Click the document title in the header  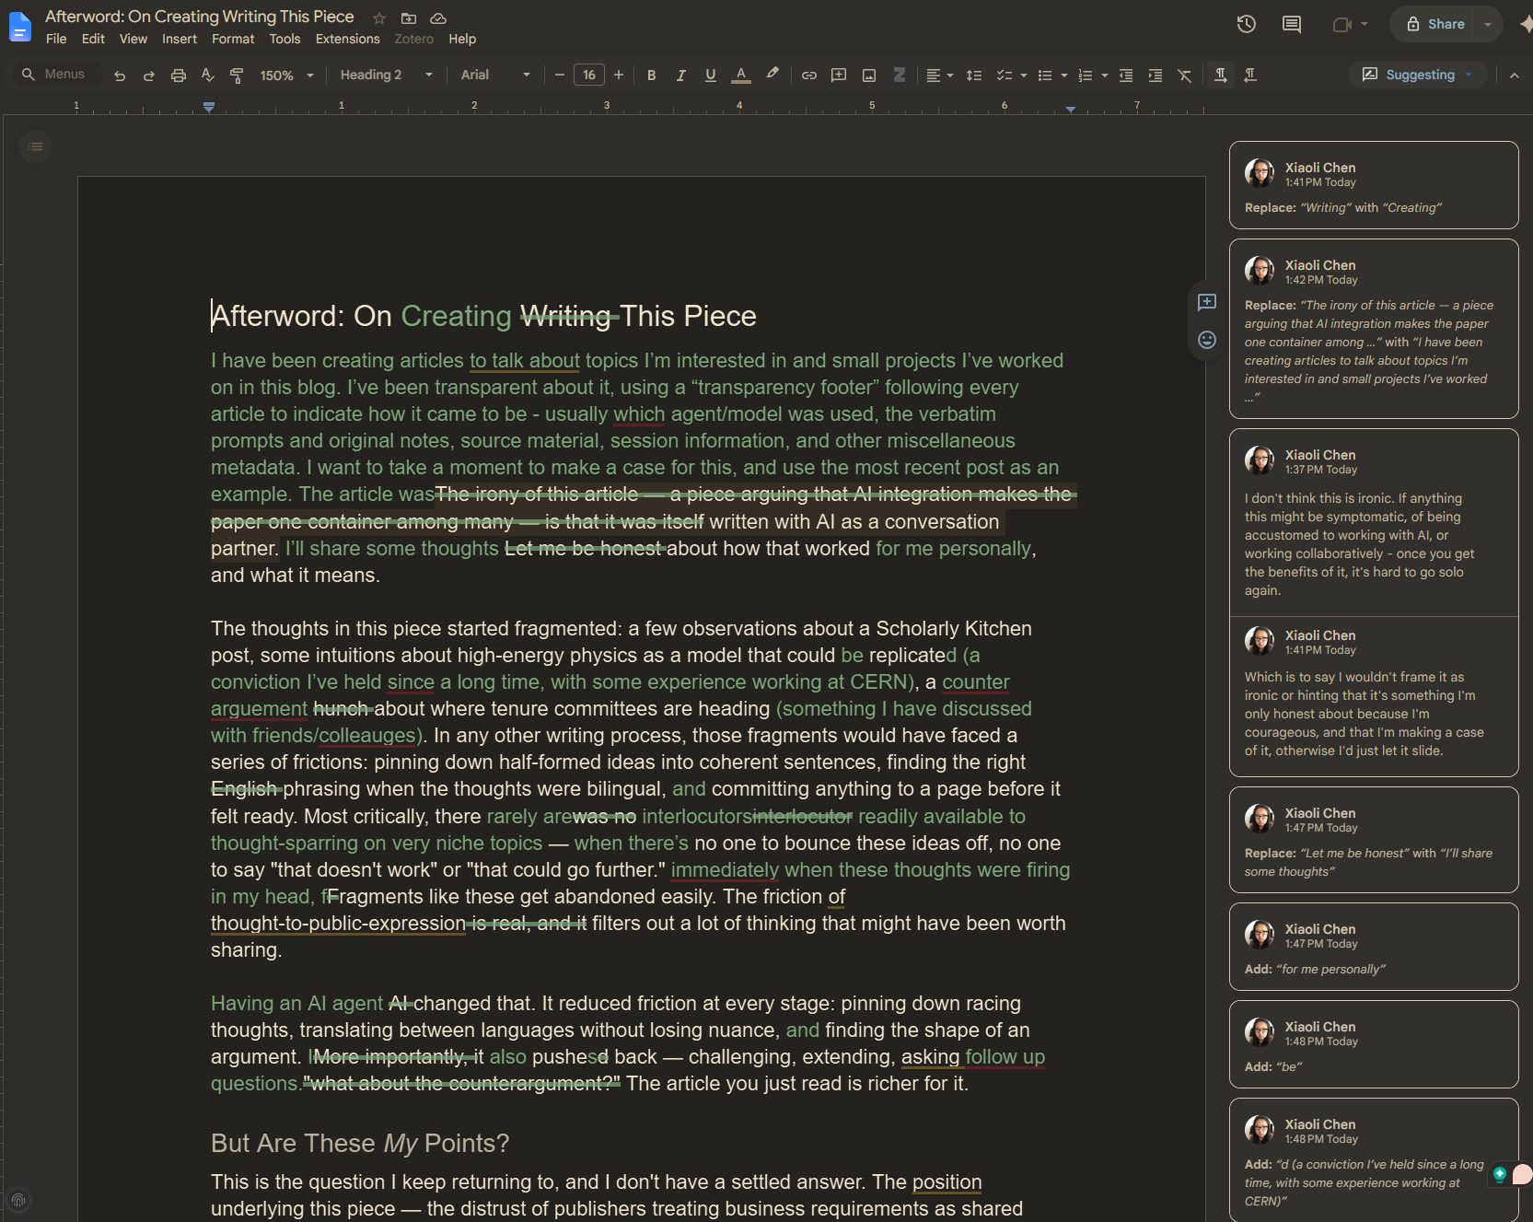point(200,17)
